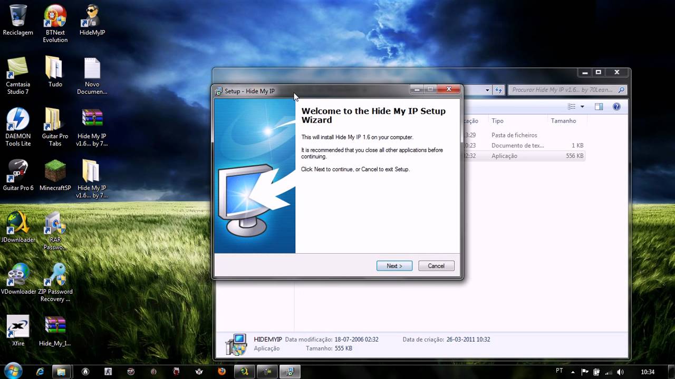This screenshot has height=379, width=675.
Task: Select the Reciclagem recycle bin desktop icon
Action: [18, 21]
